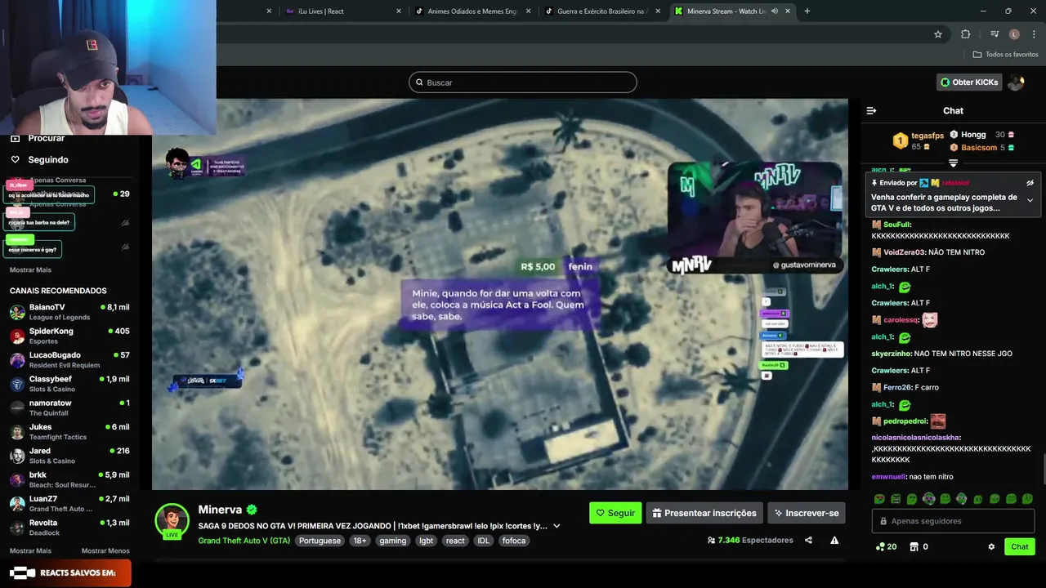The width and height of the screenshot is (1046, 588).
Task: Click the Apenas seguidores chat input
Action: [x=953, y=521]
